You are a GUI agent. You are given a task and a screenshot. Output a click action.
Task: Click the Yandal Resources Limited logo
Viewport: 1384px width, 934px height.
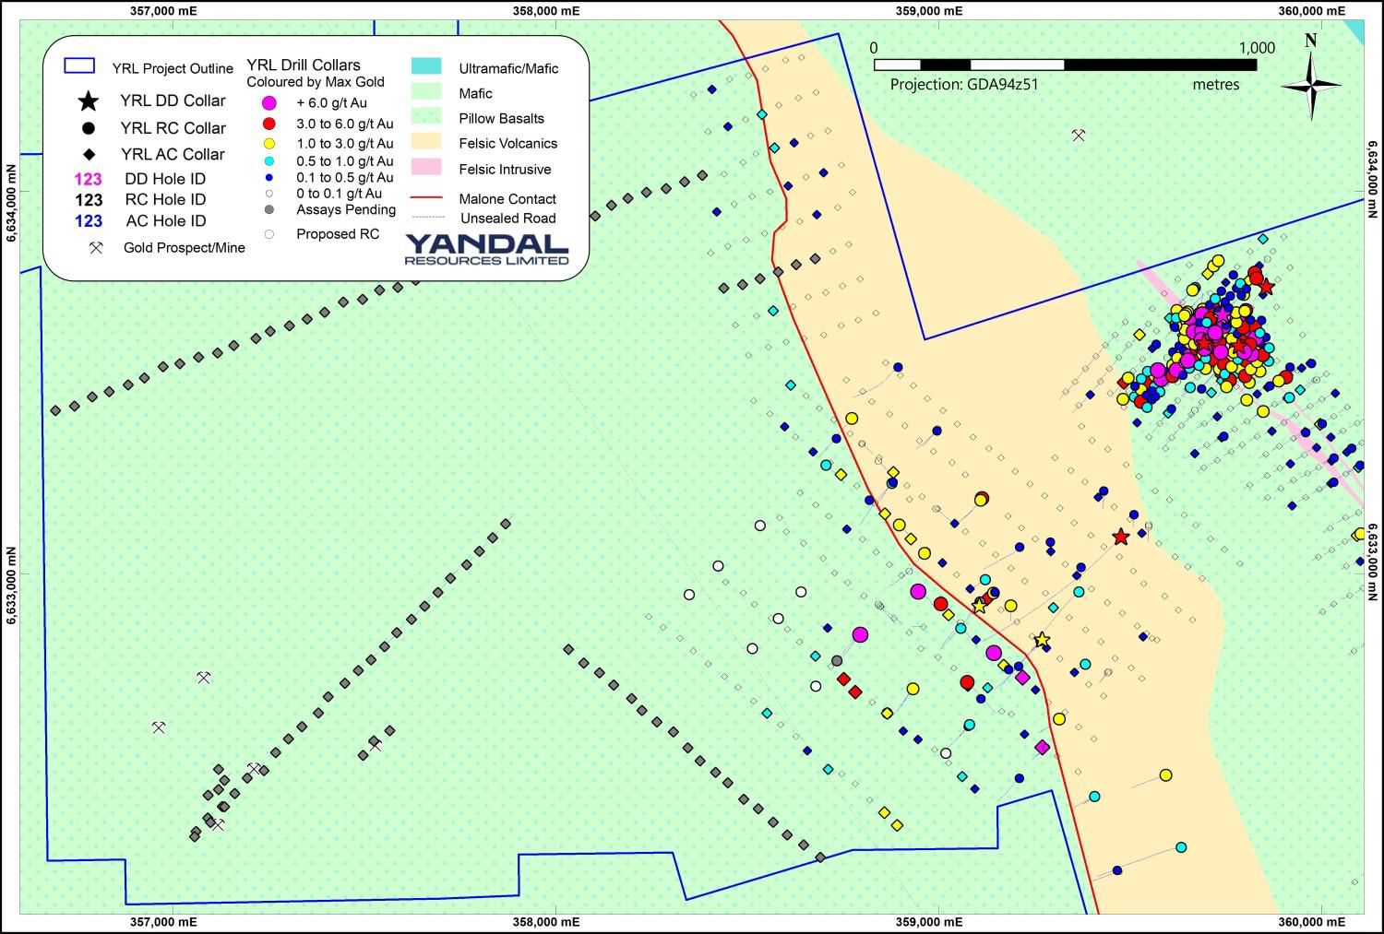pos(486,248)
